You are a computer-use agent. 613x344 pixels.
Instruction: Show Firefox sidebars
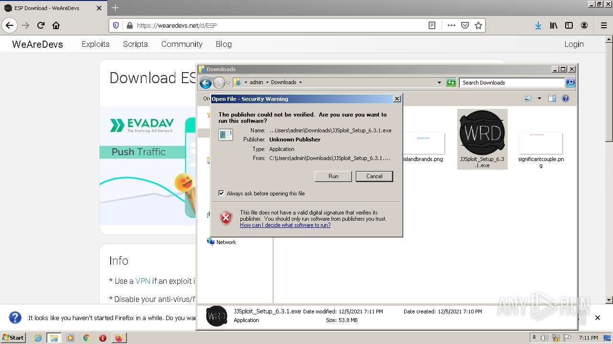569,25
